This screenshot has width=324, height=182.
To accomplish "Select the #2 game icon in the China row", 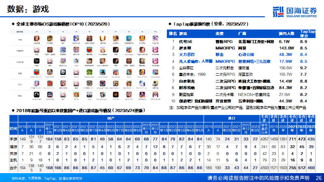I will click(x=49, y=38).
